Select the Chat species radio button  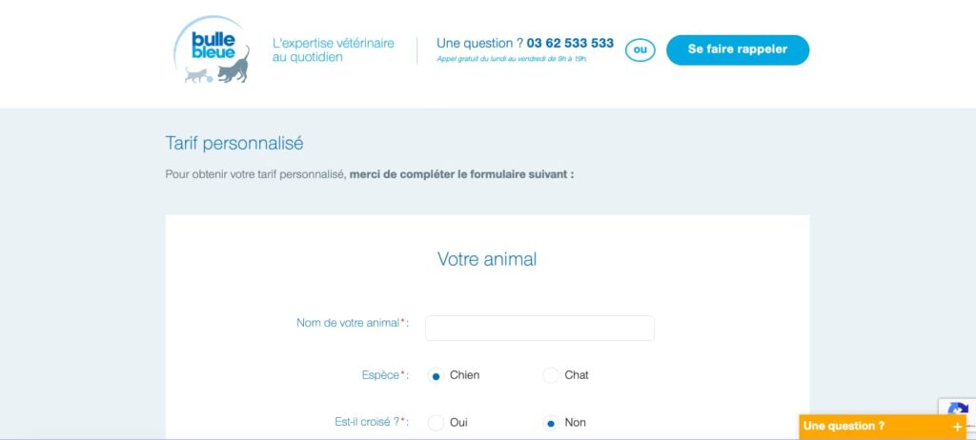550,375
